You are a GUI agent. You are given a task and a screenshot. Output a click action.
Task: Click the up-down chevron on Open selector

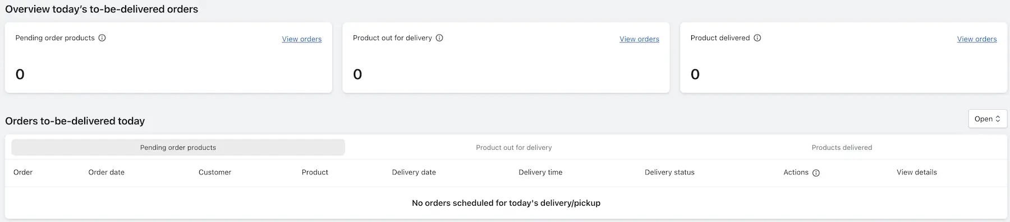[998, 119]
